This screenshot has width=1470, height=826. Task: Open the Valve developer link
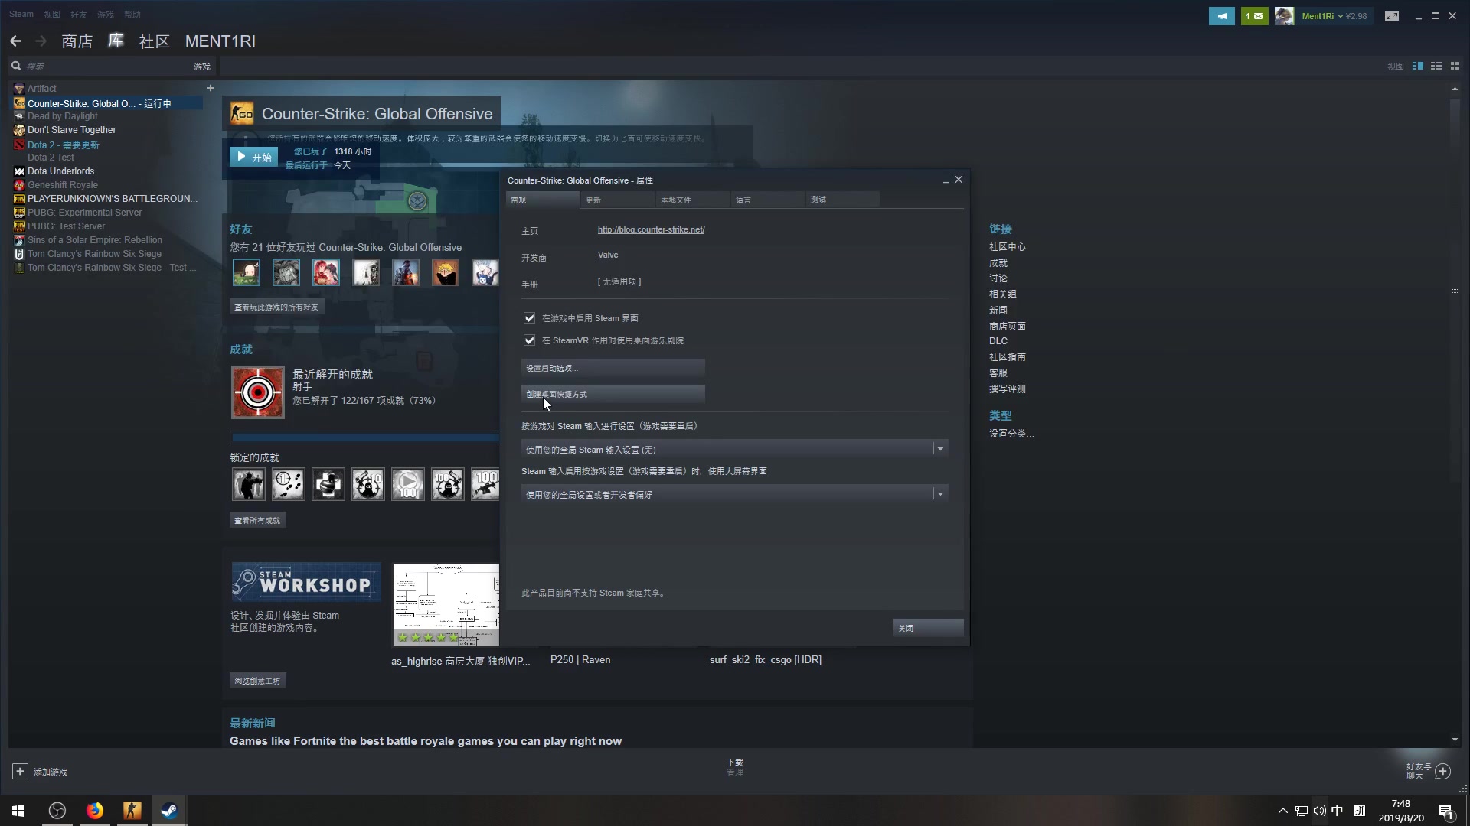click(x=608, y=255)
